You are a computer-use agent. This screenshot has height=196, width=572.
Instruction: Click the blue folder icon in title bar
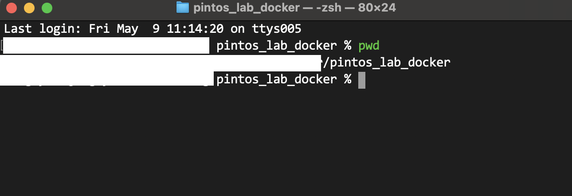tap(182, 8)
